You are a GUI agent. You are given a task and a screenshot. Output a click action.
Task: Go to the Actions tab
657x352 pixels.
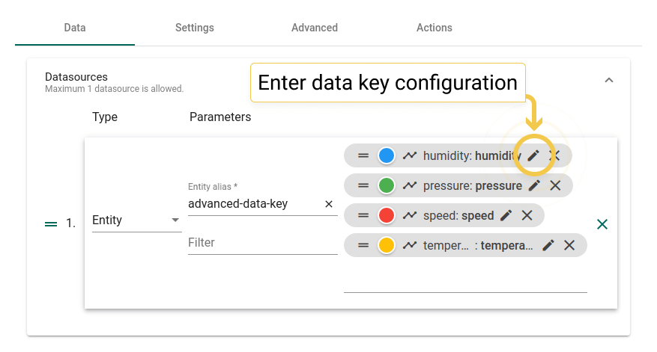(x=434, y=28)
